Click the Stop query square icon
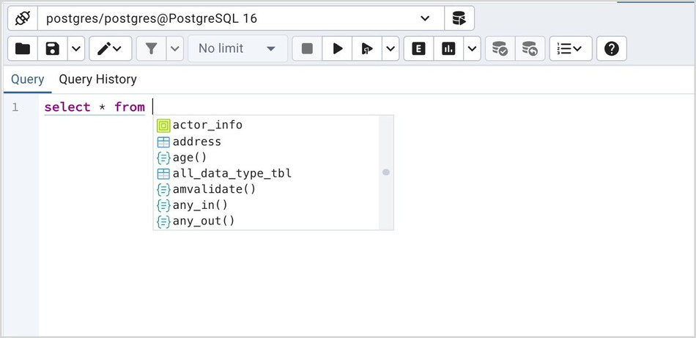This screenshot has height=338, width=696. [308, 48]
